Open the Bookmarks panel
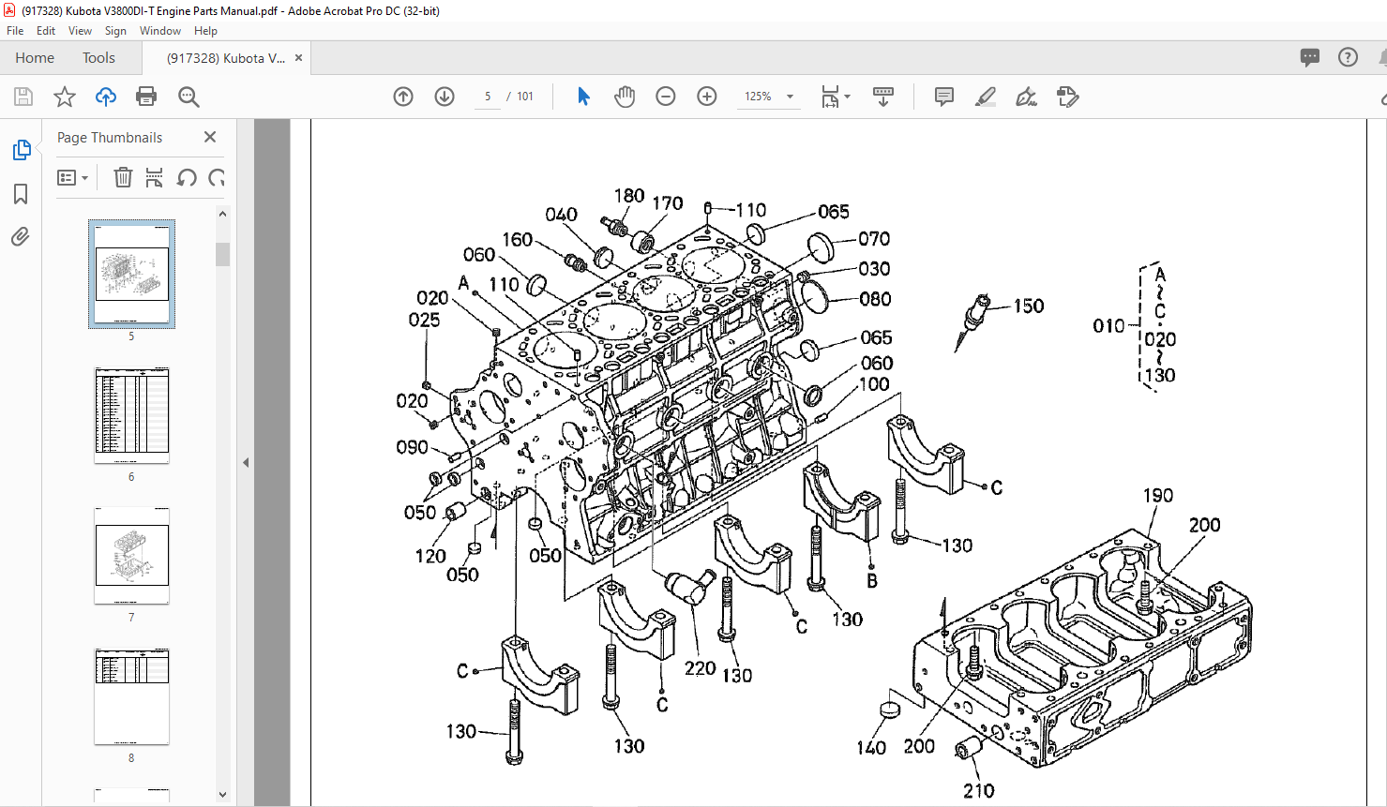Screen dimensions: 1387x807 [x=21, y=194]
